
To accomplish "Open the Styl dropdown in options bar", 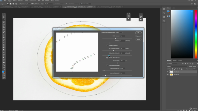I will (49, 4).
